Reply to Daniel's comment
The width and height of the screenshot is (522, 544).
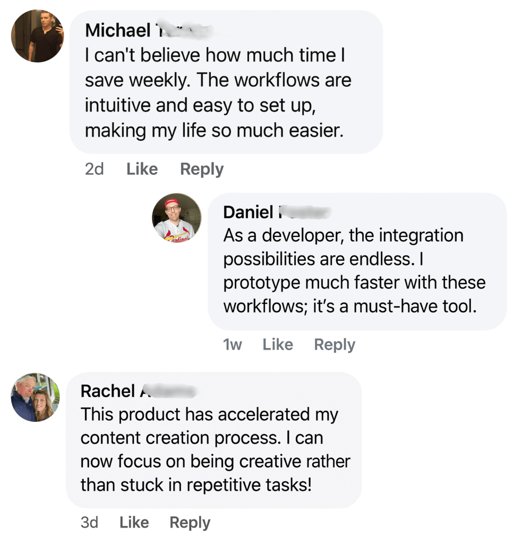point(335,345)
